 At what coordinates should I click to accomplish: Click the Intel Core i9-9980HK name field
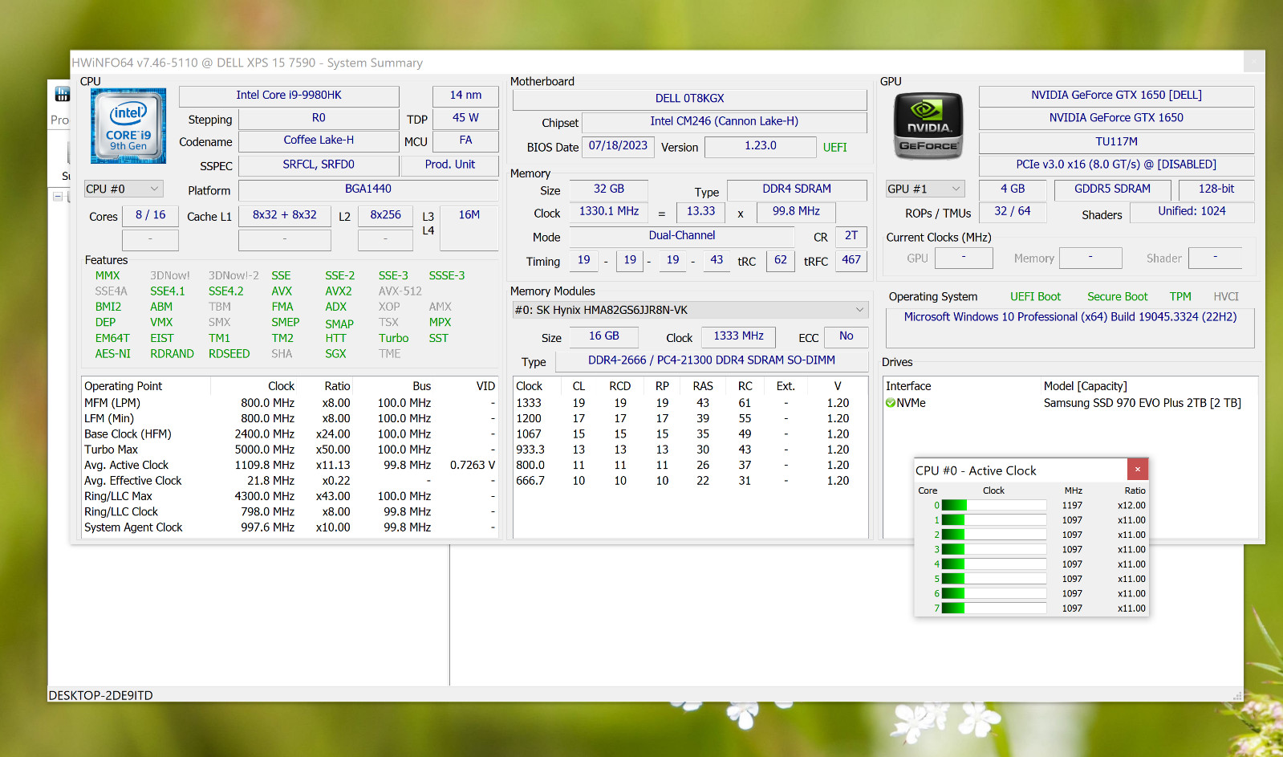289,96
